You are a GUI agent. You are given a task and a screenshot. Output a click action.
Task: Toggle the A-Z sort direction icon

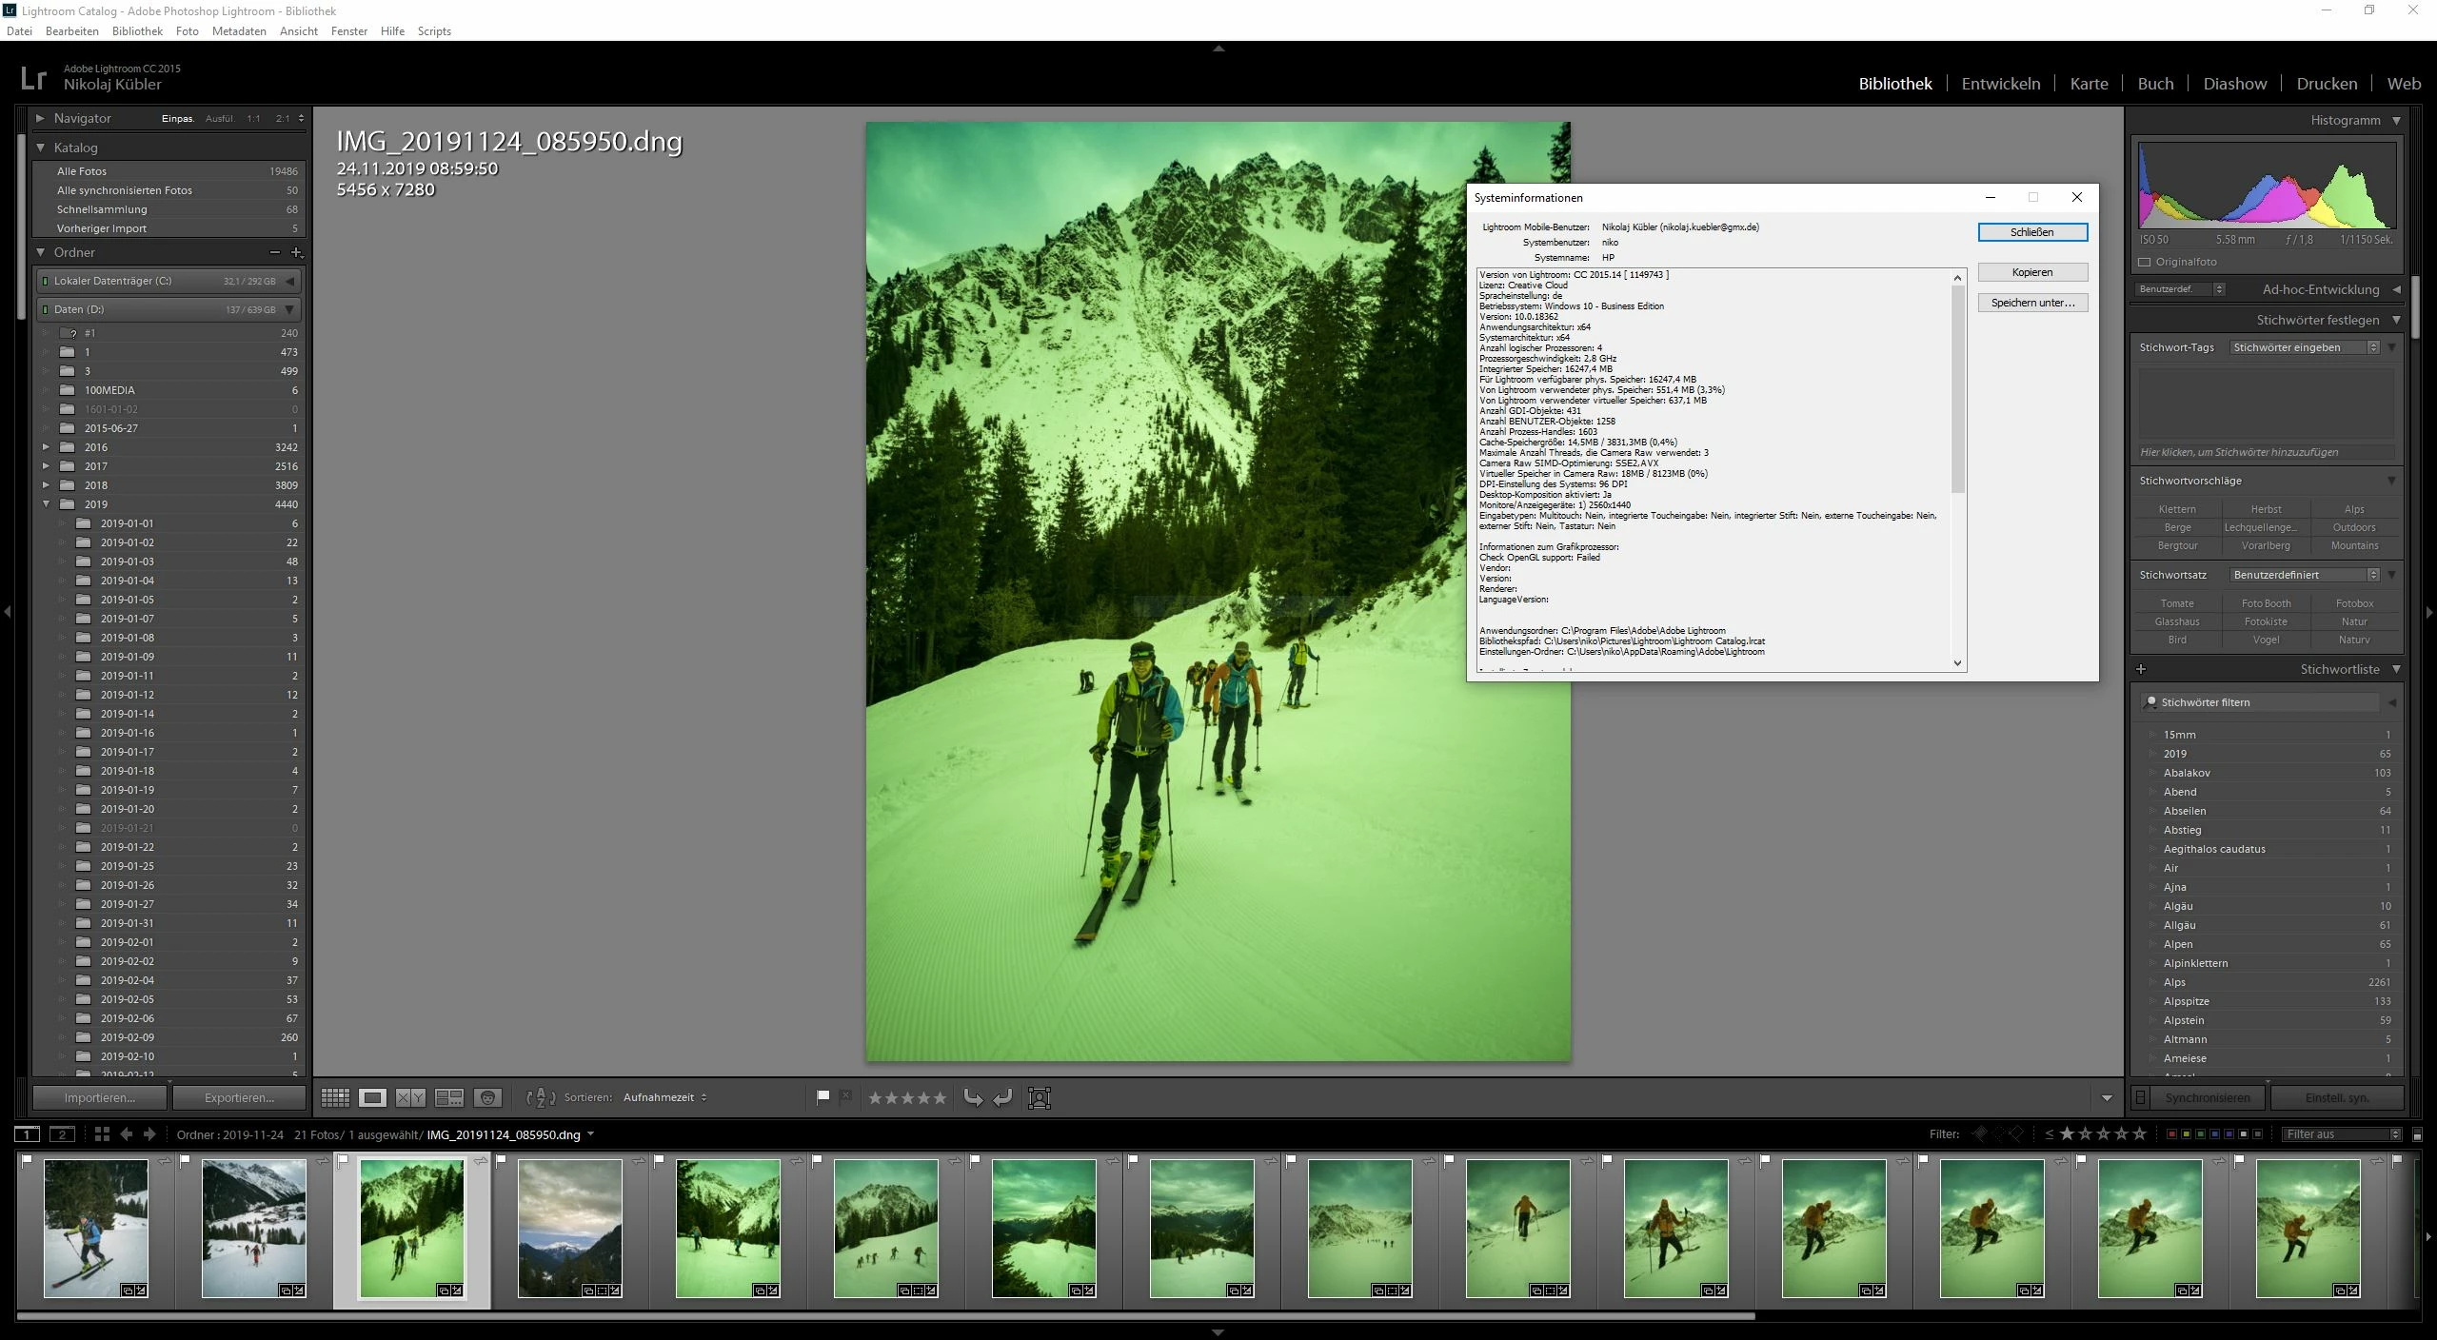coord(540,1098)
